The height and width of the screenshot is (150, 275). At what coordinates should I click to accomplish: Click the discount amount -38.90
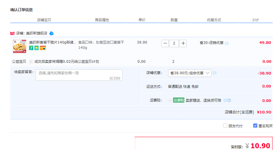coord(264,73)
